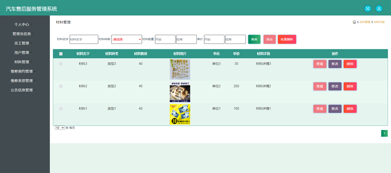This screenshot has width=391, height=173.
Task: Click the 材料名字 column header
Action: click(x=83, y=54)
